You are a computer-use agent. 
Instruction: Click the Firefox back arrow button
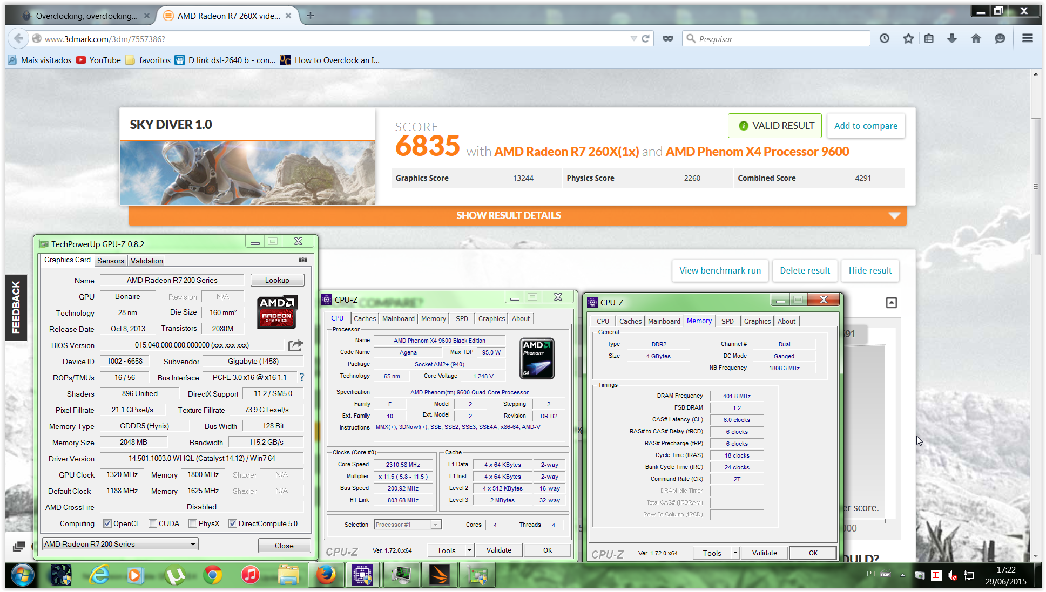18,38
